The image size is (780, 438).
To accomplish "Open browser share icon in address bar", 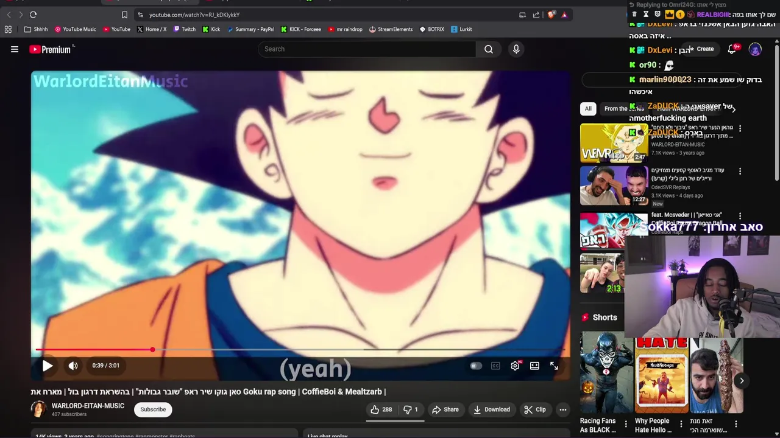I will (536, 15).
